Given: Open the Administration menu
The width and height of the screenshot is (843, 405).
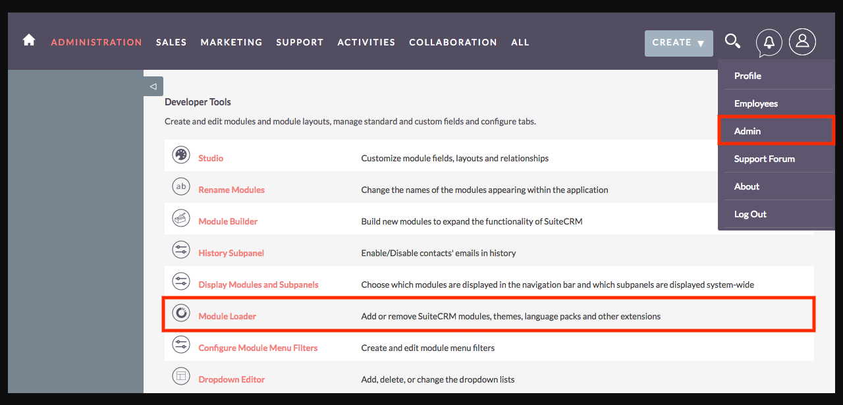Looking at the screenshot, I should [96, 42].
